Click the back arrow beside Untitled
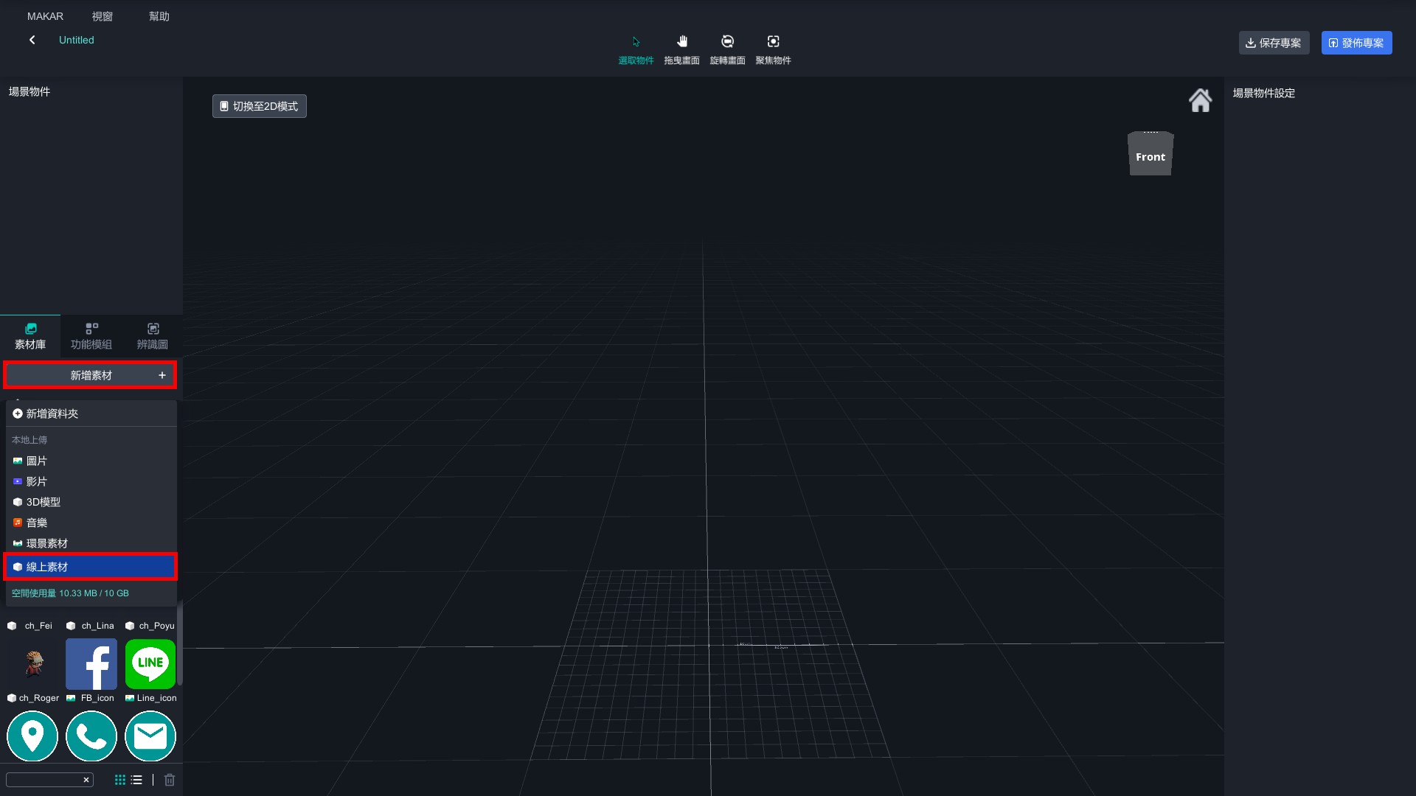This screenshot has height=796, width=1416. 32,40
